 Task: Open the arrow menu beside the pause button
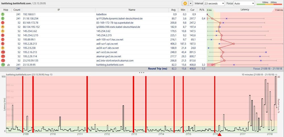coord(190,3)
